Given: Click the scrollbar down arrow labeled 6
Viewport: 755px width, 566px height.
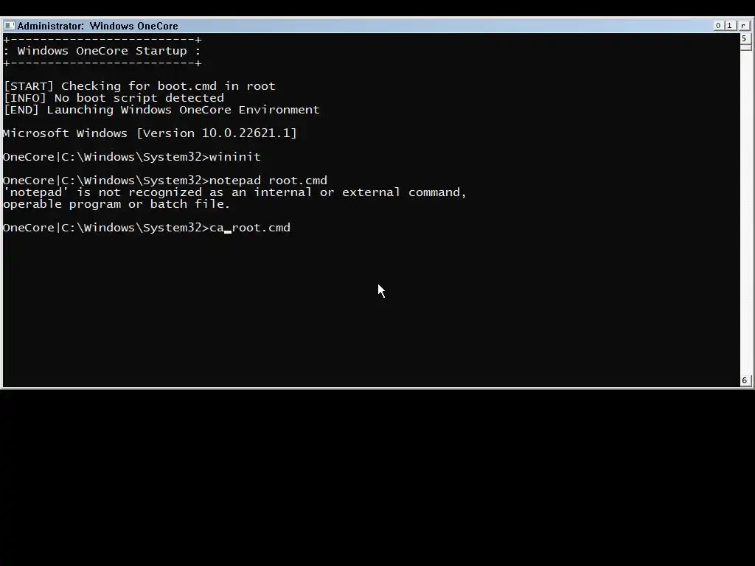Looking at the screenshot, I should (745, 380).
